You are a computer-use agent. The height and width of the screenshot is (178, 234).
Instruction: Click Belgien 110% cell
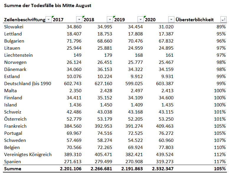point(220,148)
